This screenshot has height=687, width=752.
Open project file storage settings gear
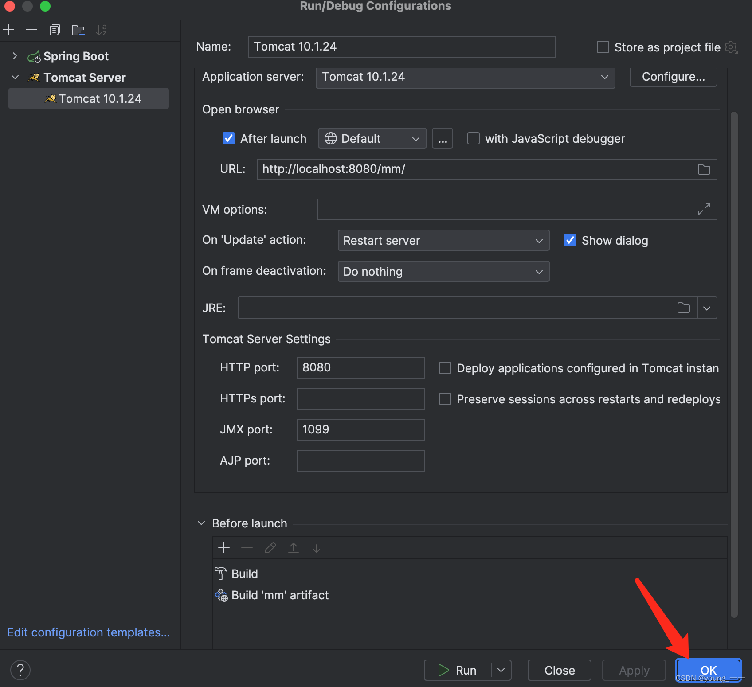click(x=731, y=47)
